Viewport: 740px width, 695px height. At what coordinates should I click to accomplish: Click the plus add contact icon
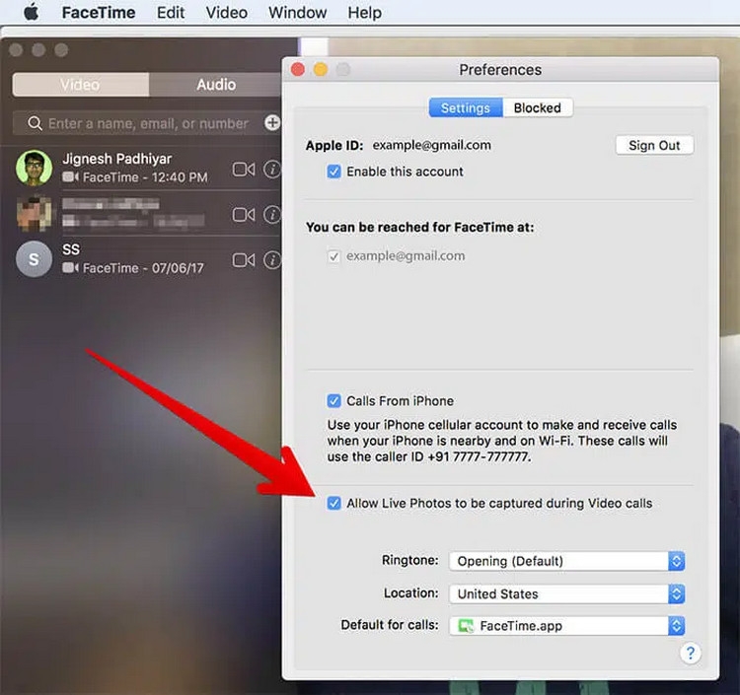coord(272,123)
